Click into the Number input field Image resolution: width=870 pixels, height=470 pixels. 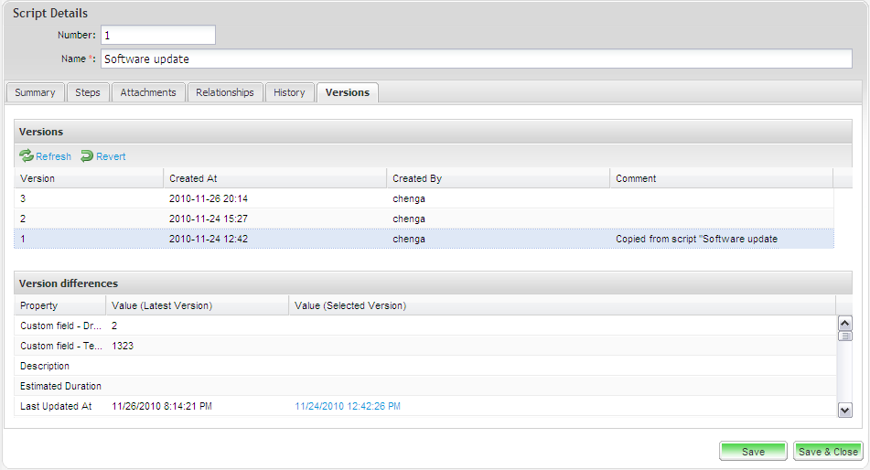(x=157, y=35)
